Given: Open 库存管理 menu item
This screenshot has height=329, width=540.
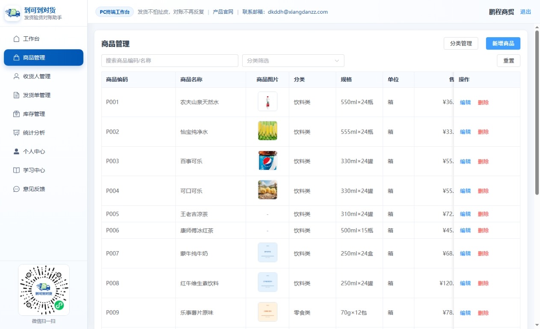Looking at the screenshot, I should click(x=44, y=114).
